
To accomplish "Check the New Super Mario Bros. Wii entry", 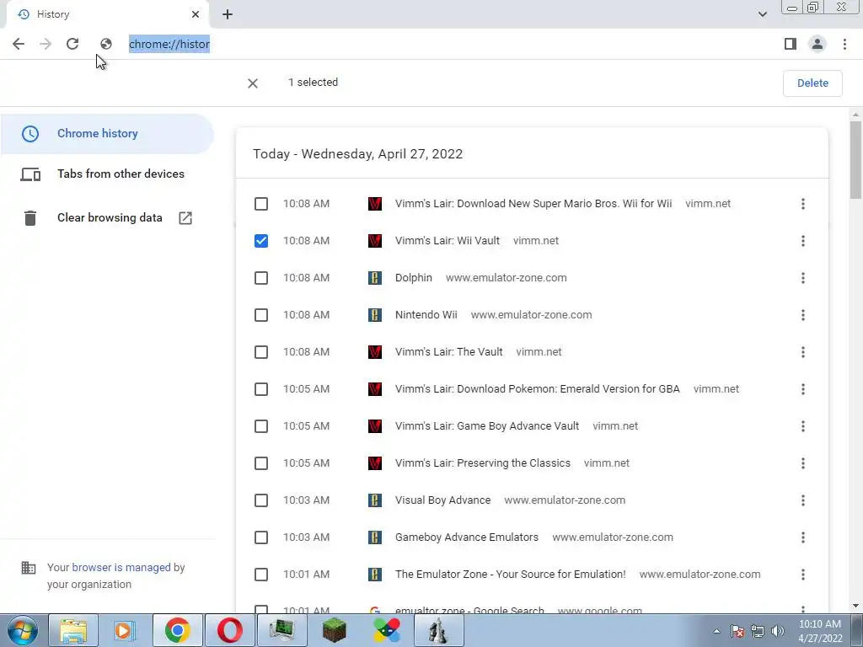I will click(x=261, y=204).
